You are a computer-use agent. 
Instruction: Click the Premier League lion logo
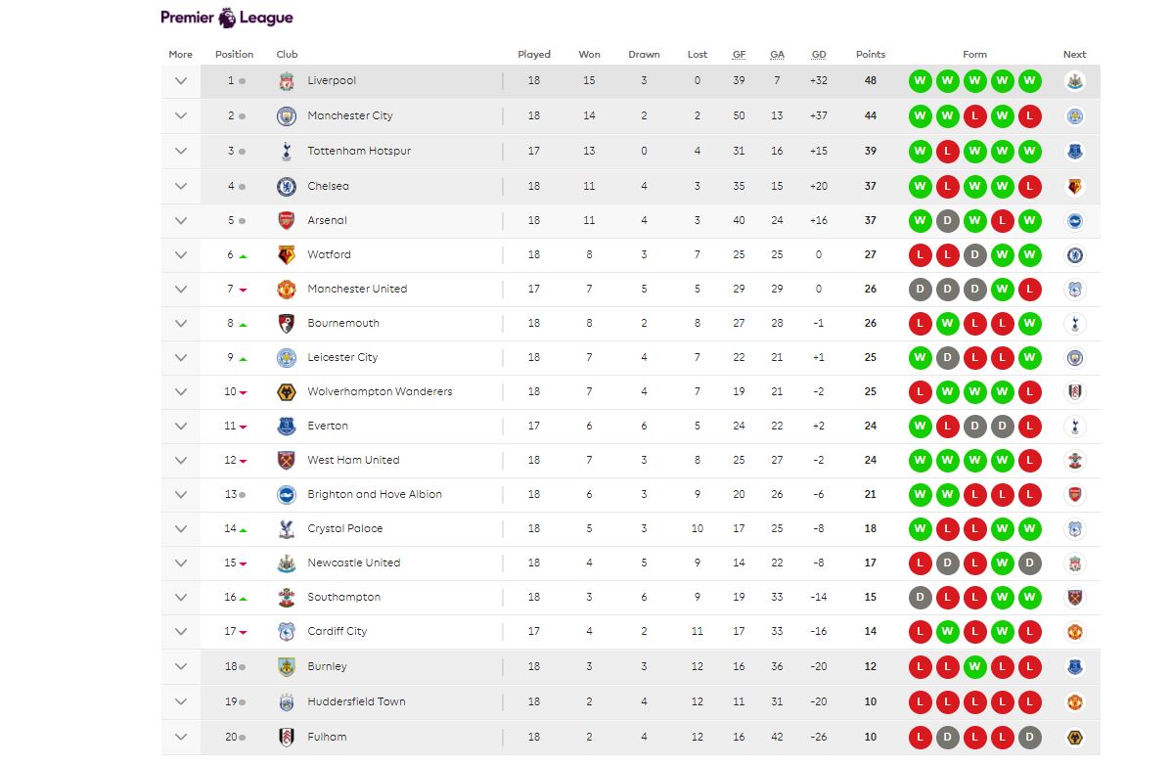tap(226, 17)
